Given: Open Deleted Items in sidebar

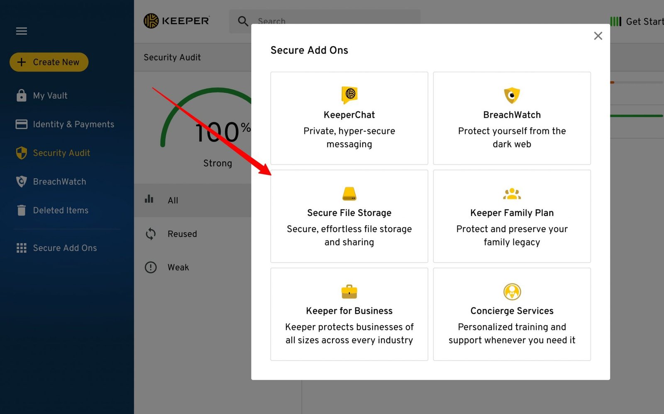Looking at the screenshot, I should pos(61,211).
